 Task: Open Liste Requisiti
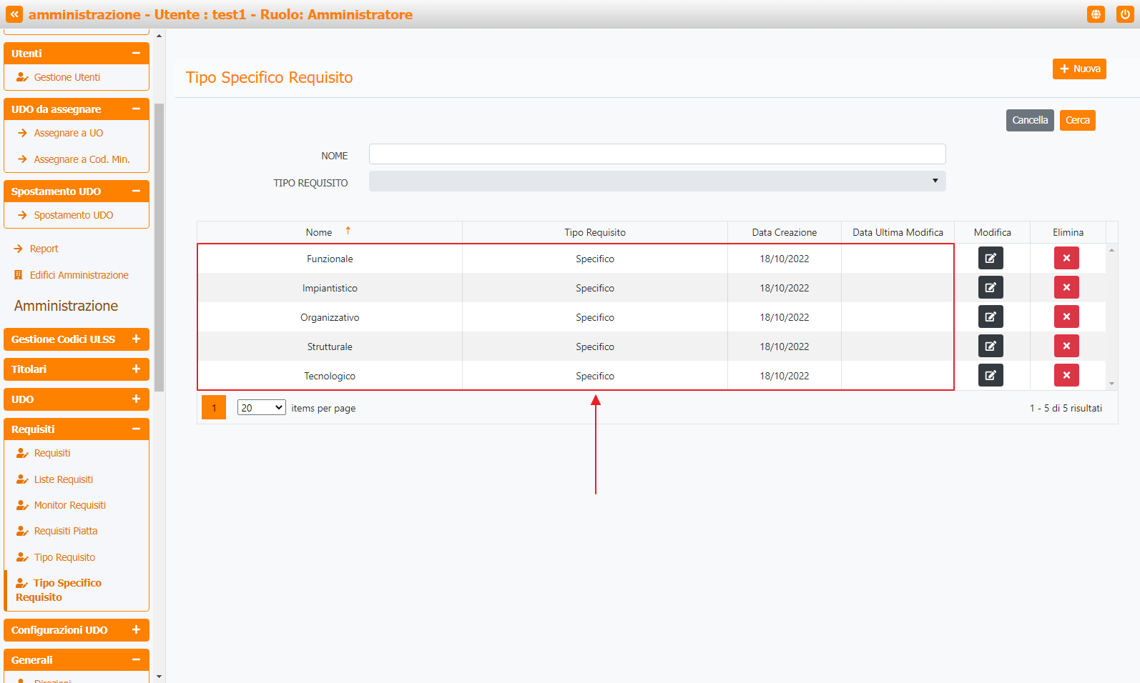(64, 479)
